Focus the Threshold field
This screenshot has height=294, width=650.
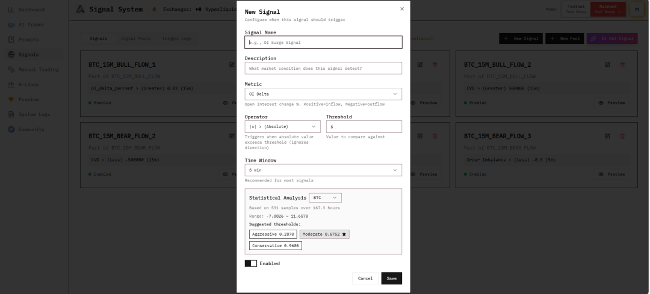pos(364,127)
